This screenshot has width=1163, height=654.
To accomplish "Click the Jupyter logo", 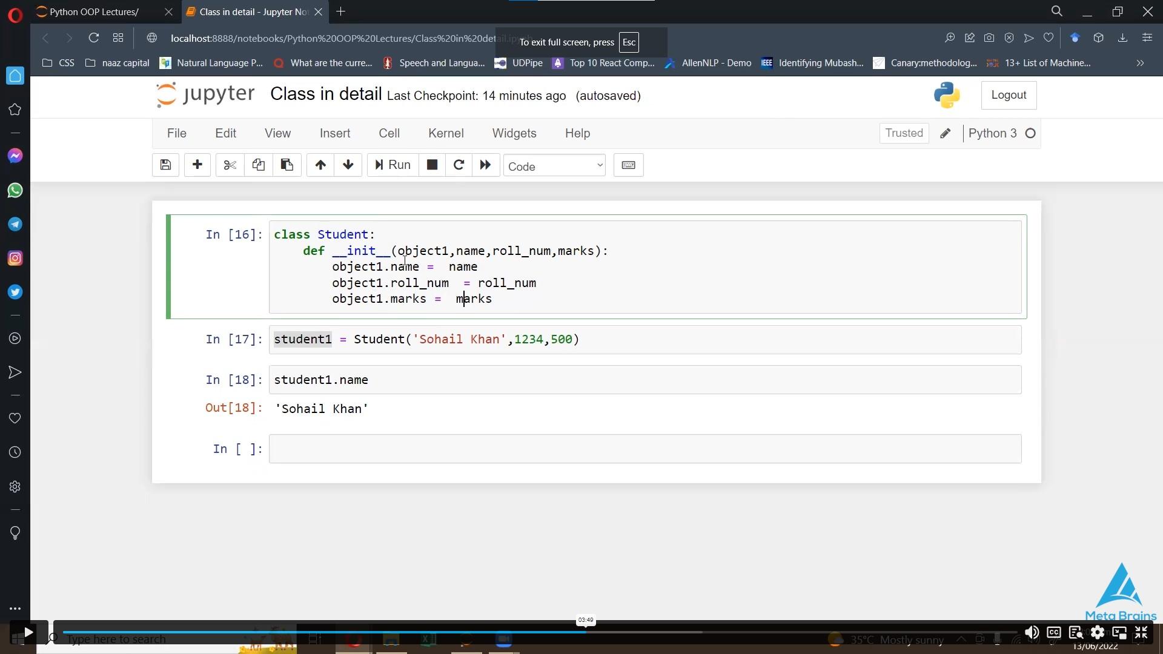I will [205, 94].
